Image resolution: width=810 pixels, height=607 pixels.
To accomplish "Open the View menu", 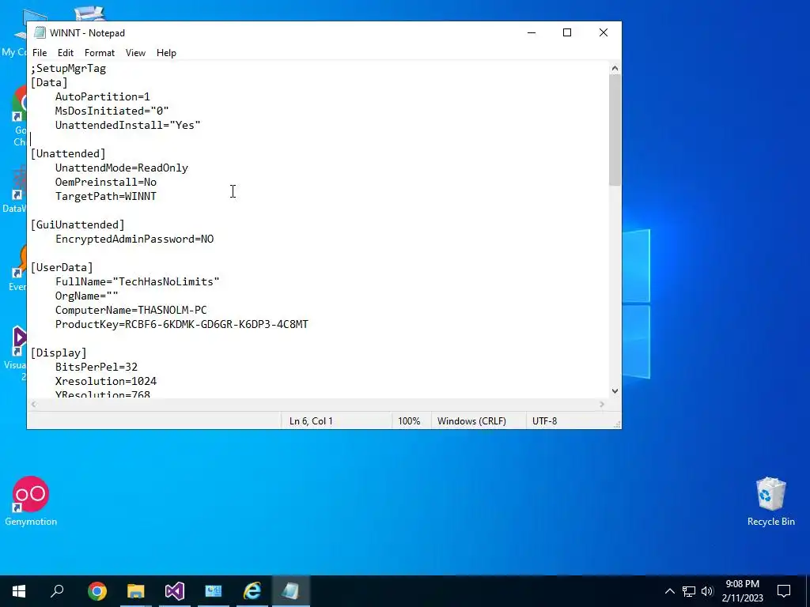I will [135, 53].
